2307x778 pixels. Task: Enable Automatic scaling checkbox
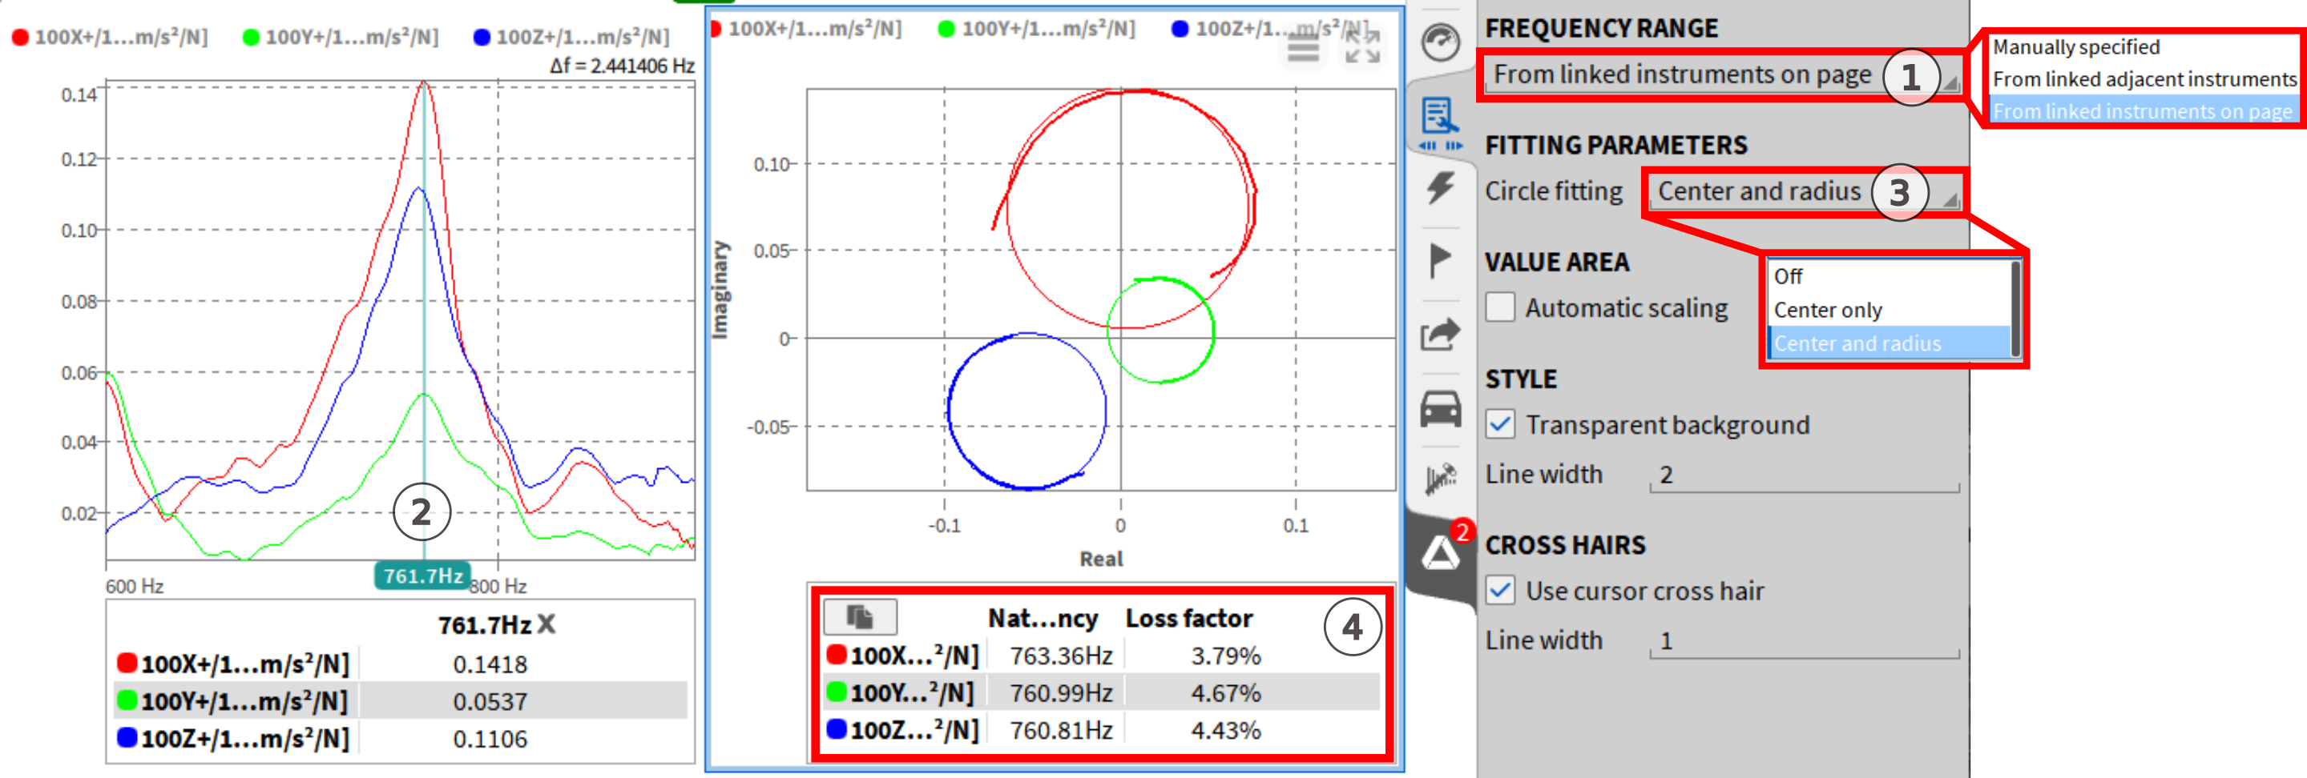1500,307
